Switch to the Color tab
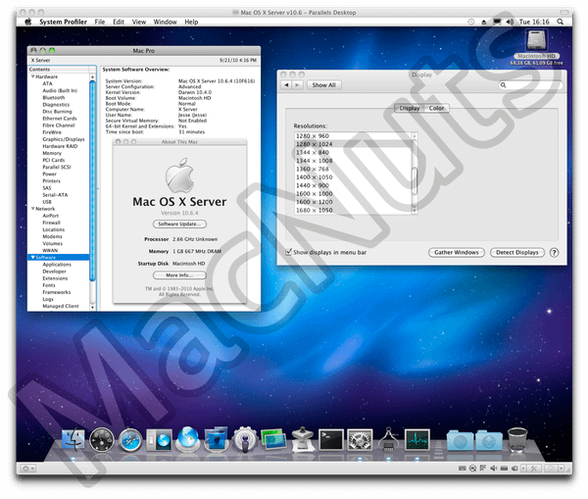The image size is (588, 499). 436,108
